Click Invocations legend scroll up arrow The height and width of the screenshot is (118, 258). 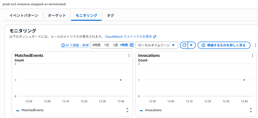251,108
